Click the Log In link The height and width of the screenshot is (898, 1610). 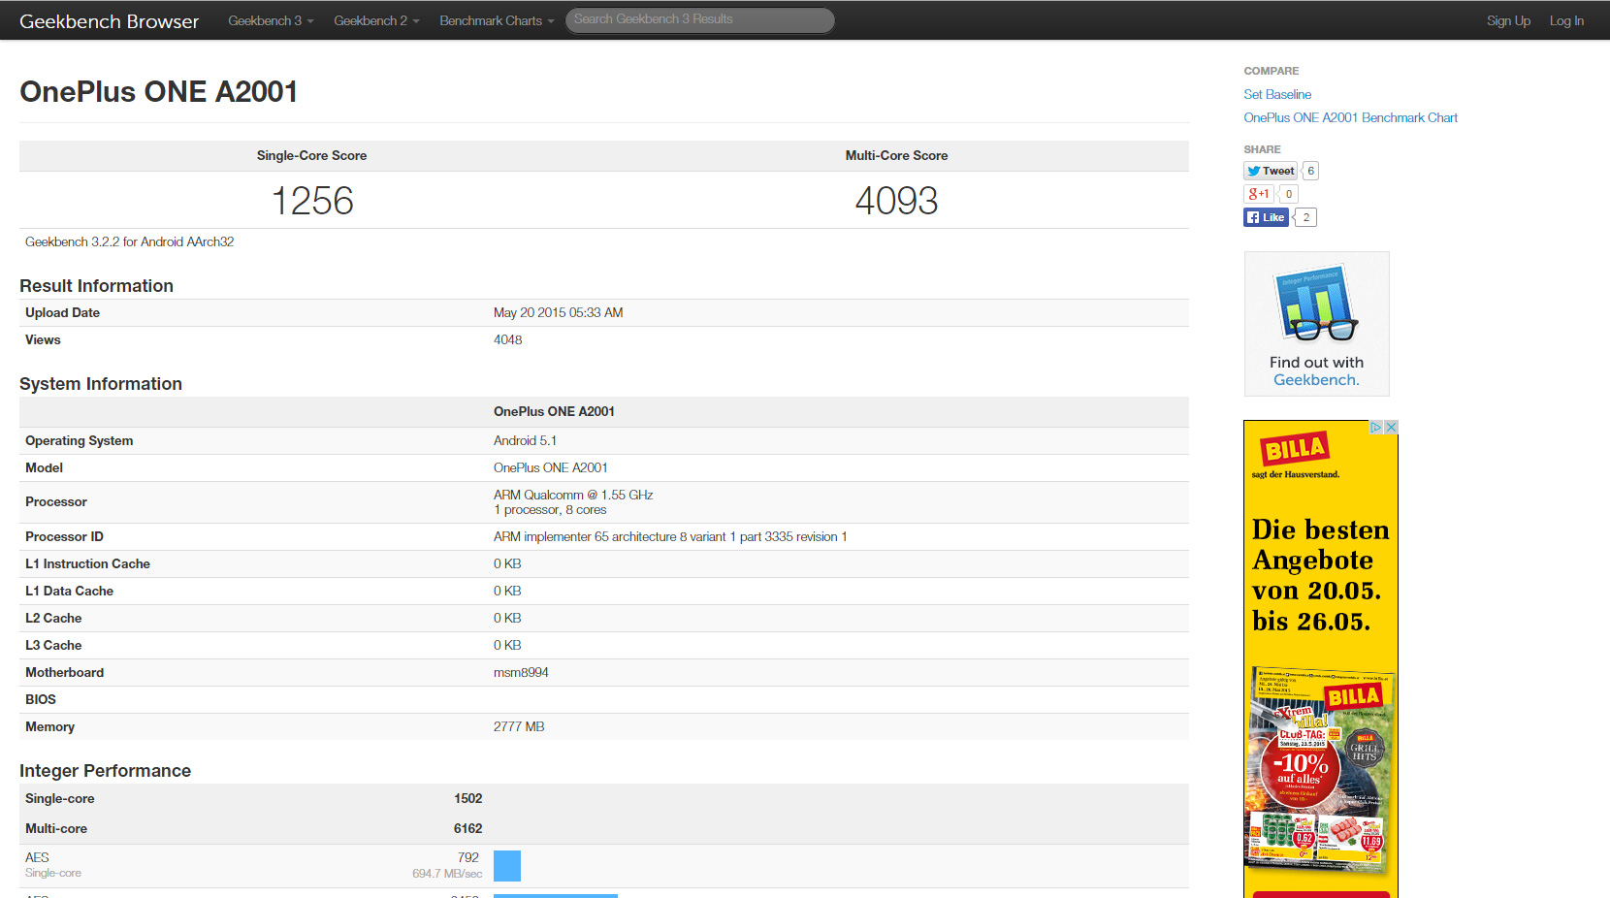pyautogui.click(x=1566, y=20)
